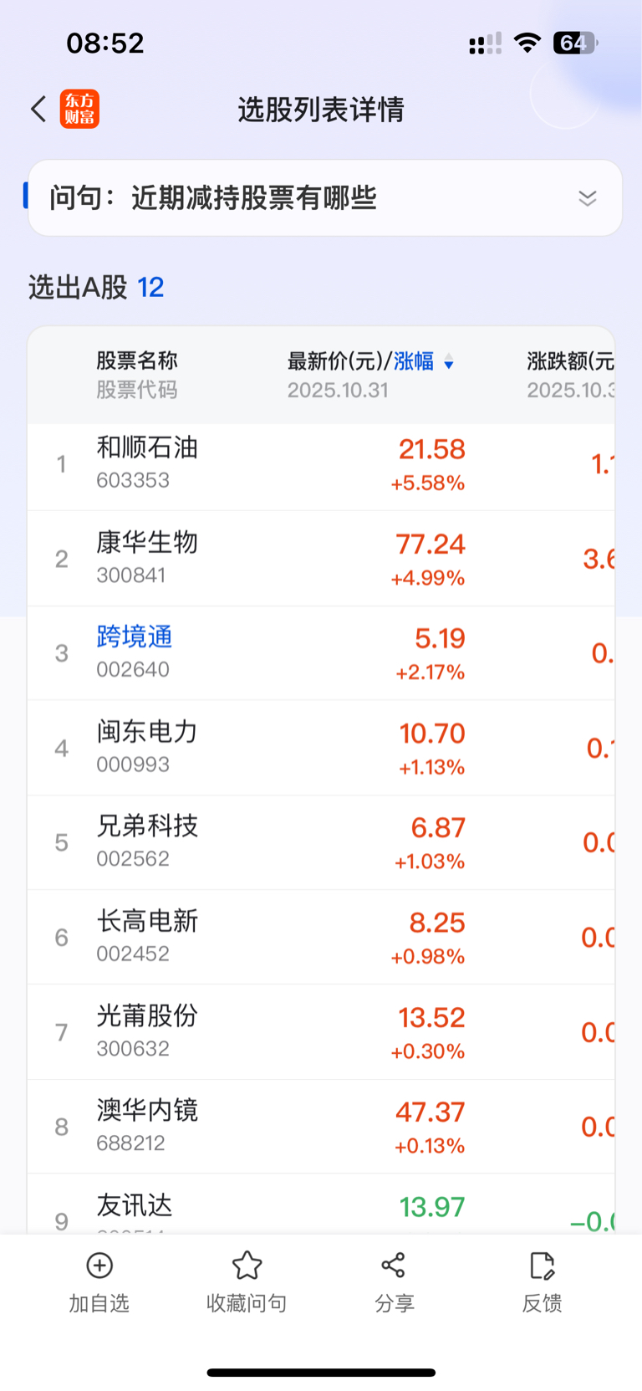642x1391 pixels.
Task: Tap the 分享 share icon
Action: point(394,1266)
